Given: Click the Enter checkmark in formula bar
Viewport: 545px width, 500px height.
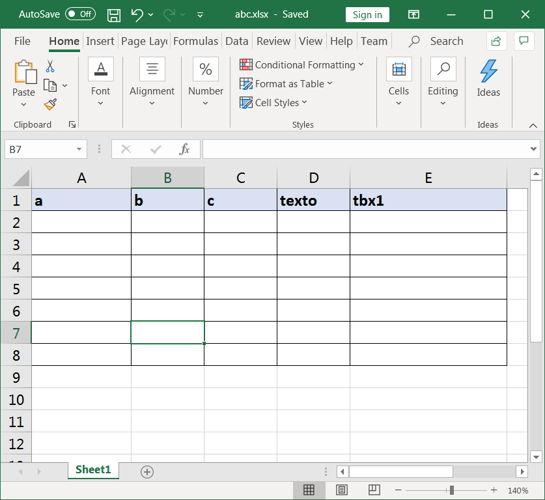Looking at the screenshot, I should (x=156, y=149).
